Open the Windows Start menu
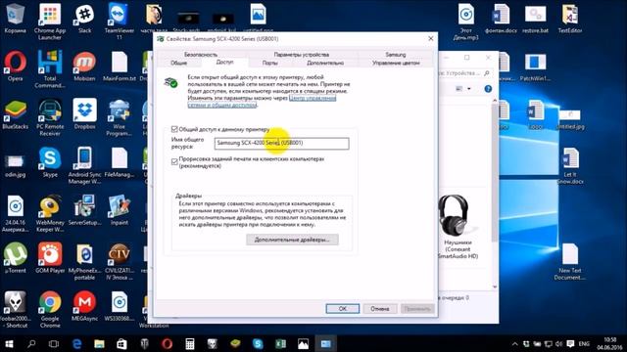Image resolution: width=627 pixels, height=352 pixels. 9,343
